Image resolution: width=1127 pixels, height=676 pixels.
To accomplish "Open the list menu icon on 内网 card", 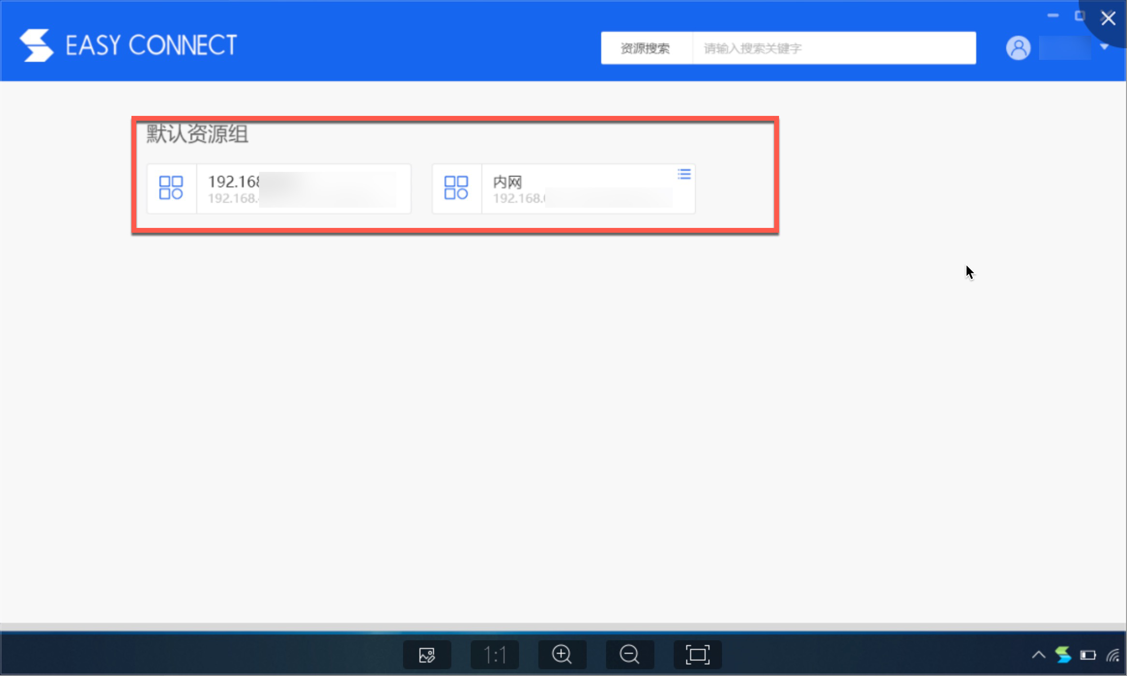I will pos(684,174).
